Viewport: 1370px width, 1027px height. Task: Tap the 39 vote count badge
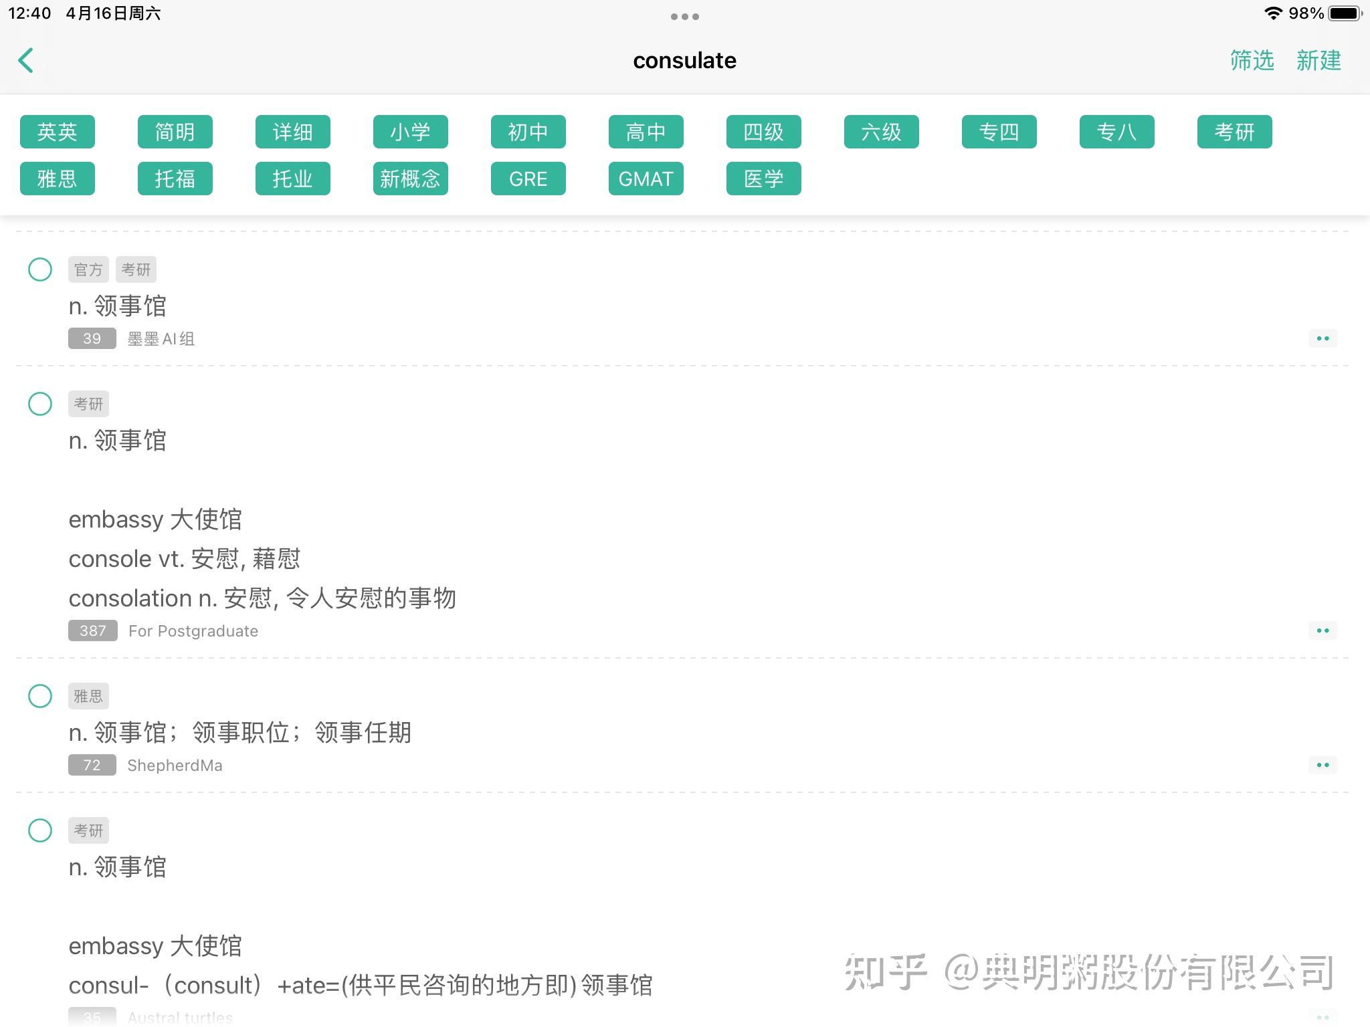[x=92, y=338]
